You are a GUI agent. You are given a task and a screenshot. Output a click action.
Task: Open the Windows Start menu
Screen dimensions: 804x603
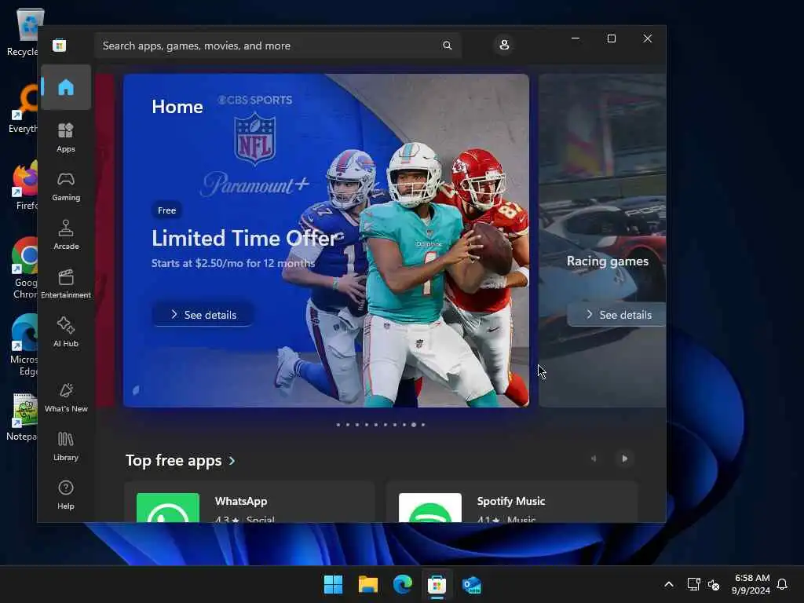point(333,584)
